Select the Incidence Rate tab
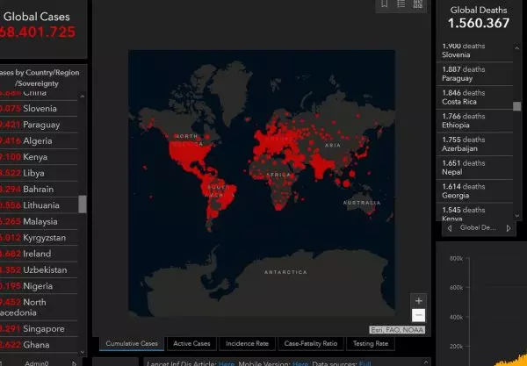 pyautogui.click(x=249, y=343)
